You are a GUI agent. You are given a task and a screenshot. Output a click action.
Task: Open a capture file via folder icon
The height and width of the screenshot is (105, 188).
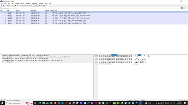click(x=11, y=6)
